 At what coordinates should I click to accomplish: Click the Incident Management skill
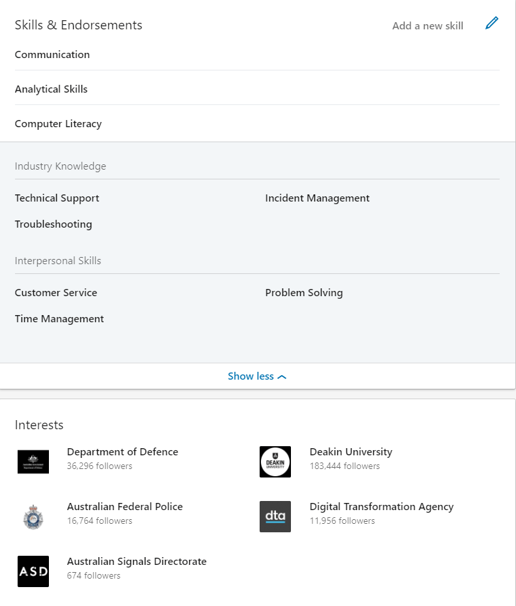coord(317,198)
